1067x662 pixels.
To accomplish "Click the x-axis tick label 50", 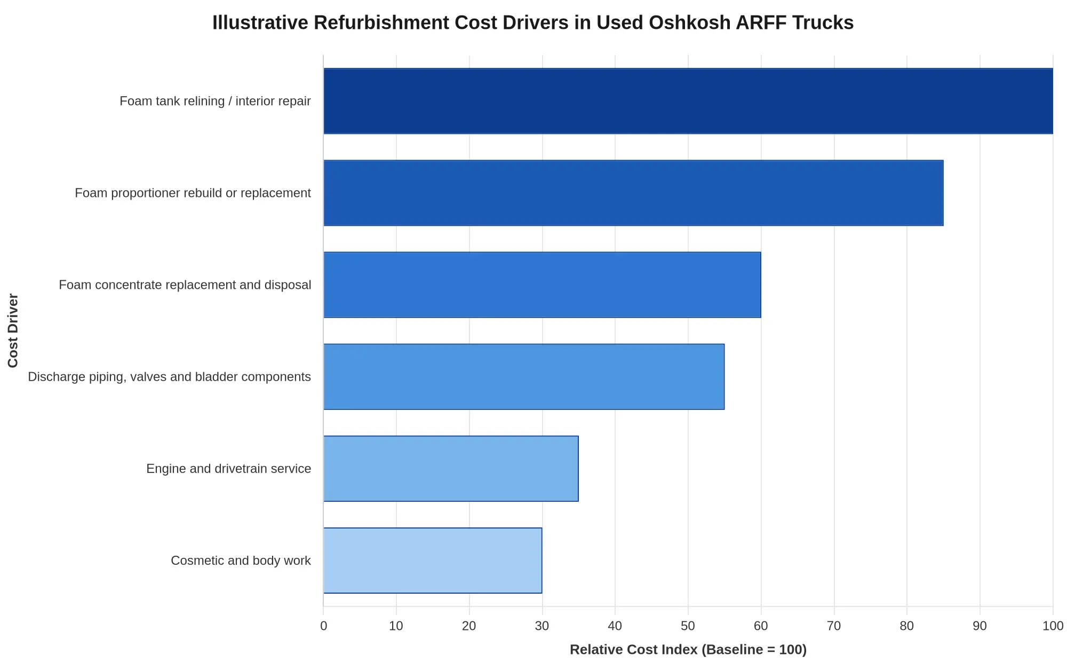I will [x=688, y=626].
